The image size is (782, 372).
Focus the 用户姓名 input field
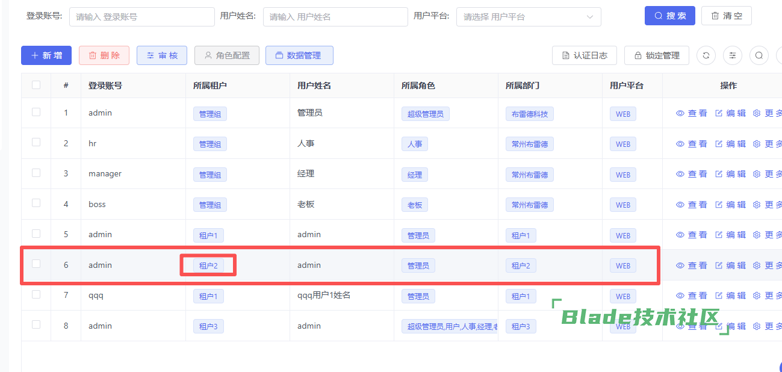[x=335, y=17]
